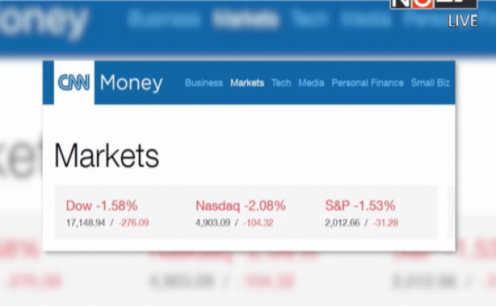Go to the Tech section
The width and height of the screenshot is (496, 306).
(281, 83)
